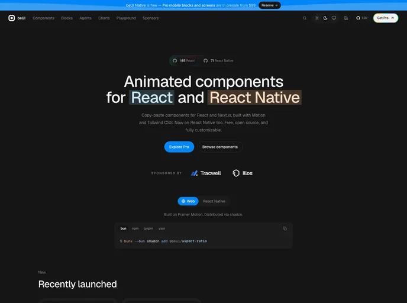Select the npm package manager tab

click(135, 228)
